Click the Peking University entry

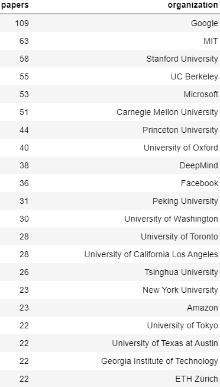coord(185,201)
